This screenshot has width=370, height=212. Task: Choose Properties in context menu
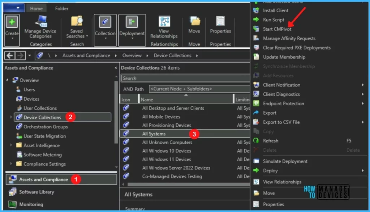coord(273,204)
